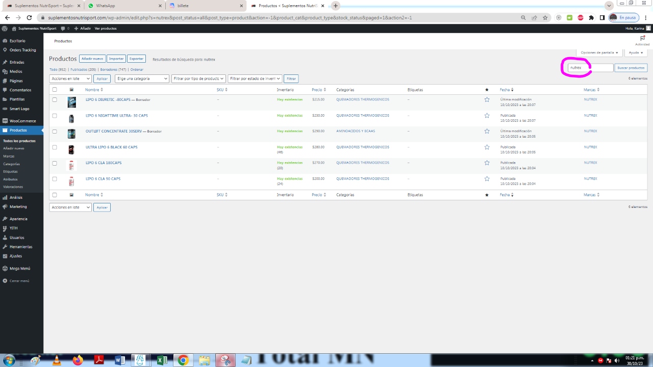The width and height of the screenshot is (653, 367).
Task: Share this page via address bar icon
Action: point(534,17)
